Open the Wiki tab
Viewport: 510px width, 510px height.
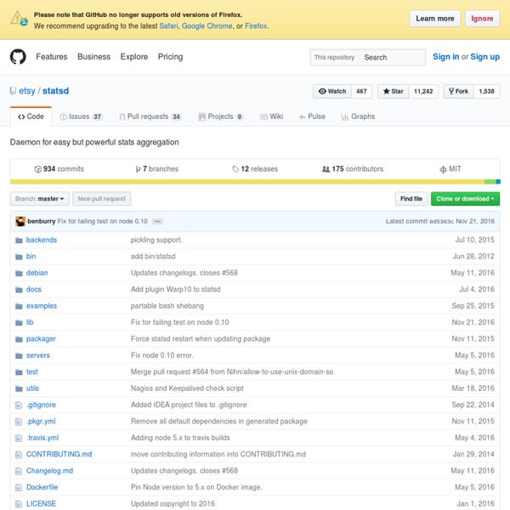(272, 116)
